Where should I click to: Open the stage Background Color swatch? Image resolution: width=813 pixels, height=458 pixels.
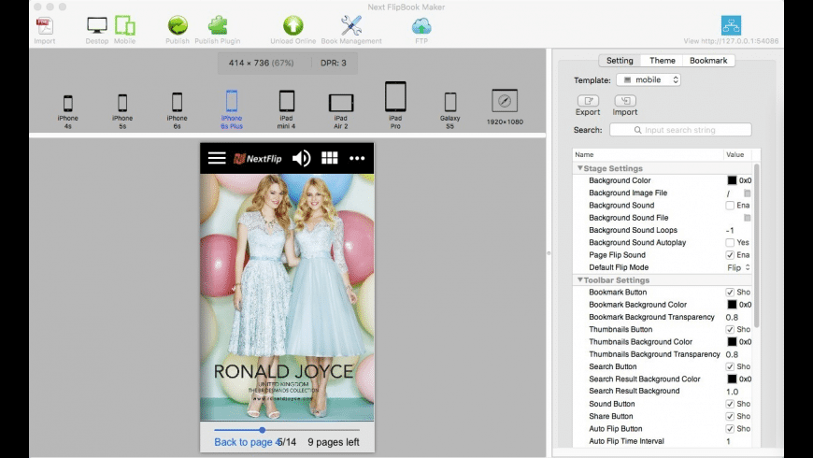[x=732, y=180]
